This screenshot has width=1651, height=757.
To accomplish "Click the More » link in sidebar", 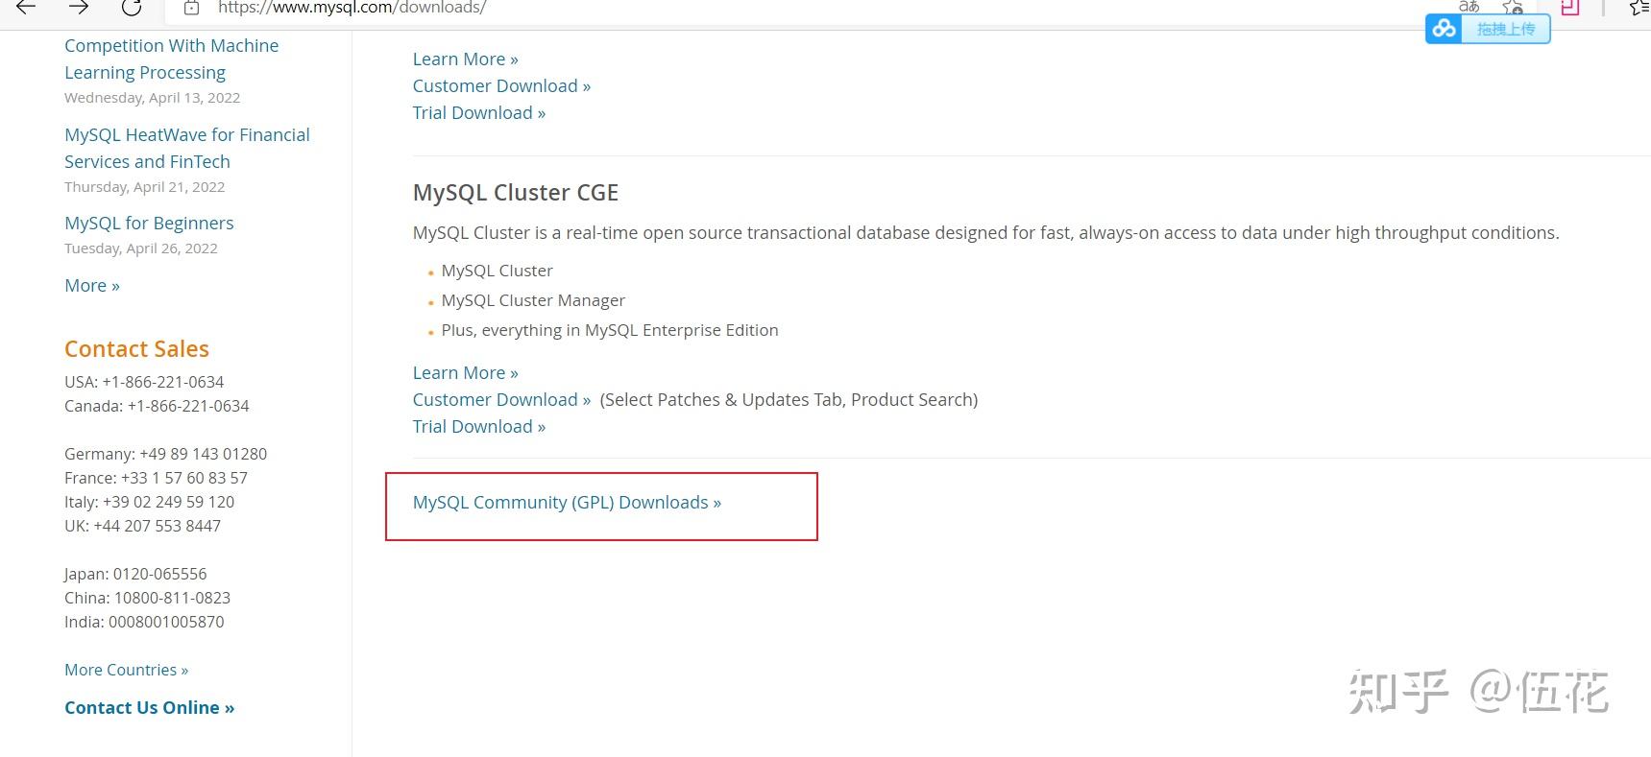I will 92,286.
